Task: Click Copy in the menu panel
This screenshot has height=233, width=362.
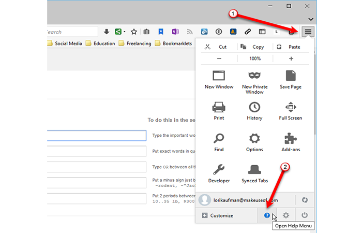Action: point(255,47)
